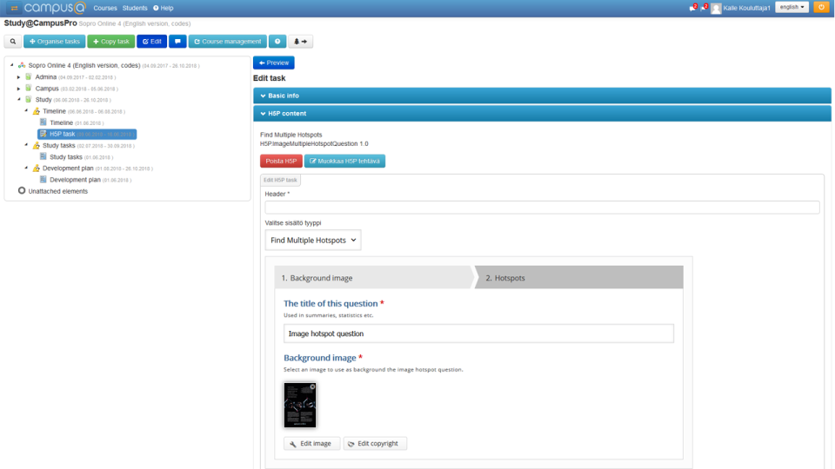Click the Organise tasks button
Screen dimensions: 835x469
(54, 42)
